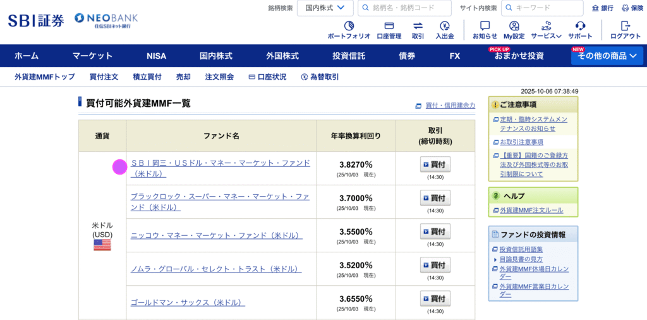Screen dimensions: 647x320
Task: Click the 口座管理 account management icon
Action: pyautogui.click(x=389, y=26)
